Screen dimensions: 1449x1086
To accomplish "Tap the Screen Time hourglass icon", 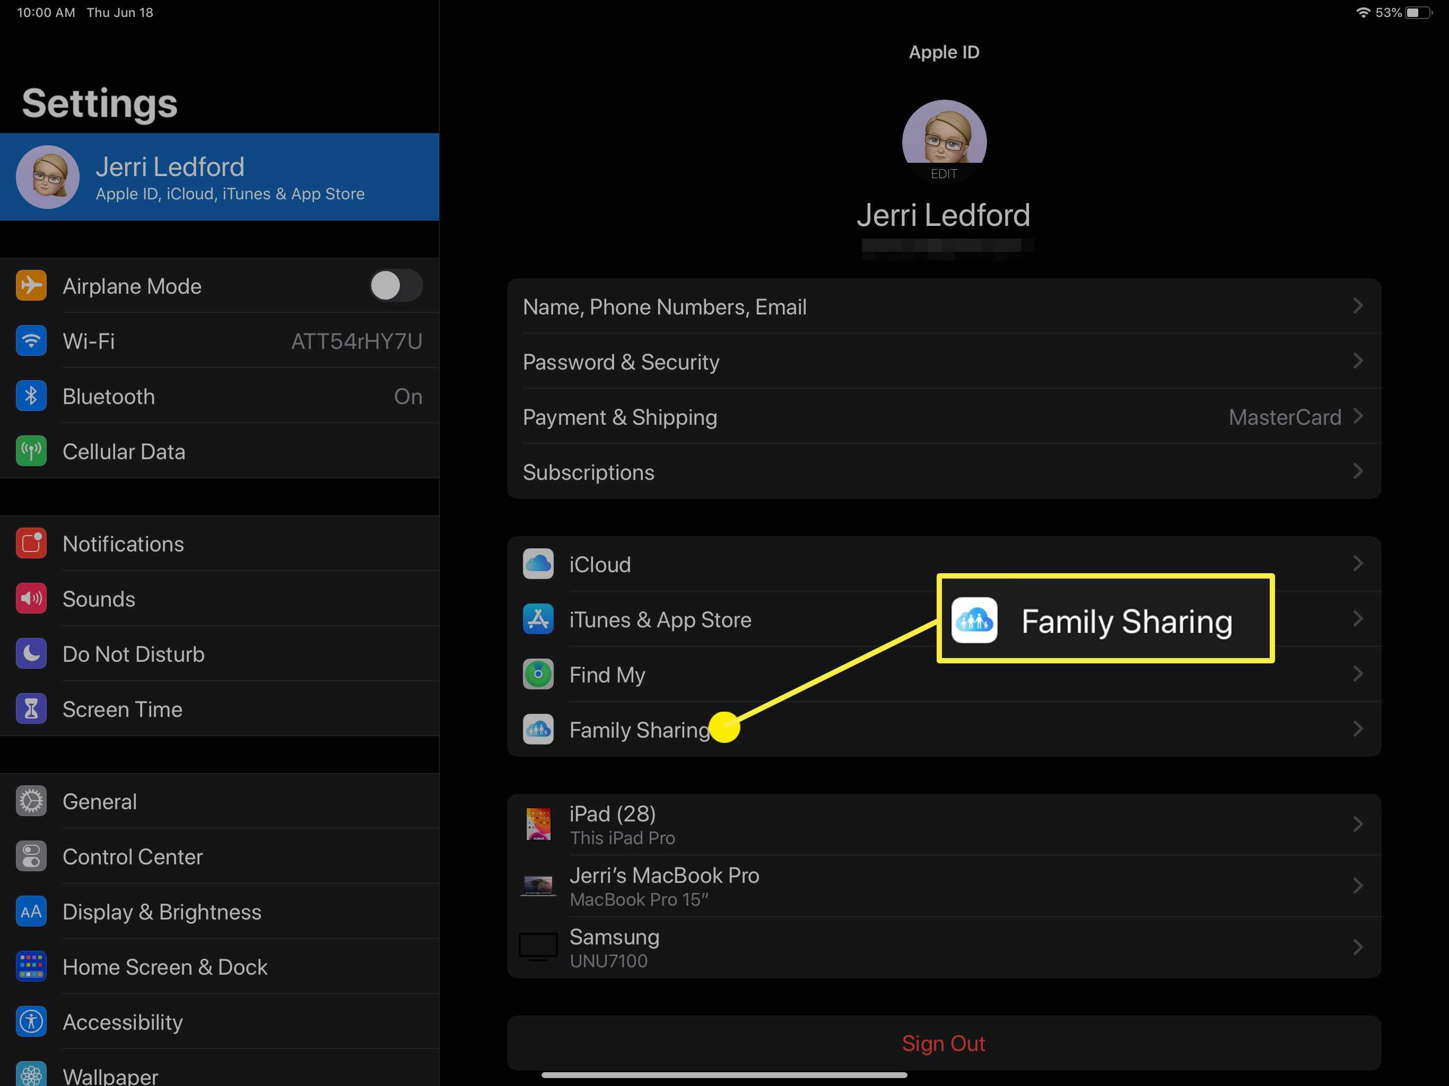I will [x=31, y=709].
